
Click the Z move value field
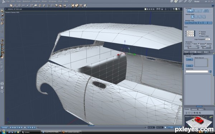coord(190,35)
